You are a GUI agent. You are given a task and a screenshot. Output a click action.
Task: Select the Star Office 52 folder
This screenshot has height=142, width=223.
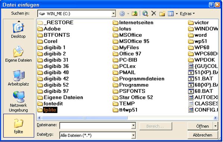point(133,97)
